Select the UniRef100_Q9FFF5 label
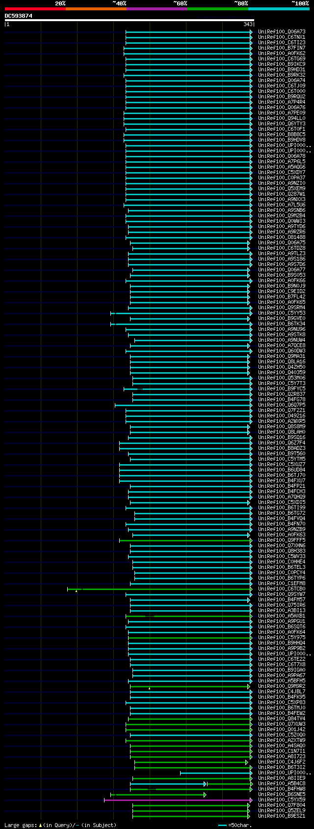 pos(282,540)
